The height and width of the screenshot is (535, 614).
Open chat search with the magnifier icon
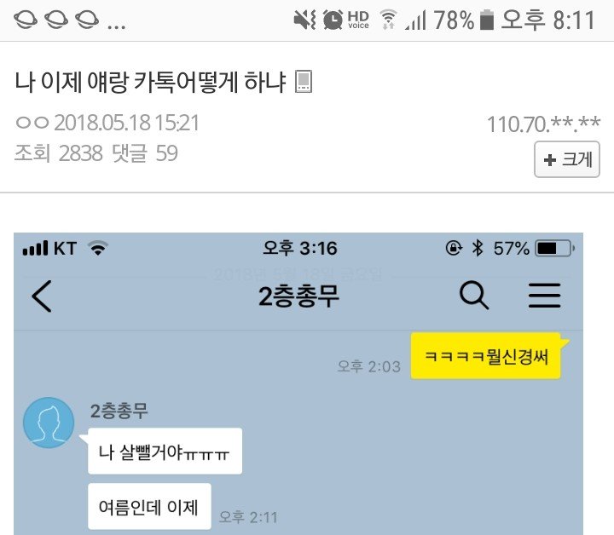coord(474,296)
